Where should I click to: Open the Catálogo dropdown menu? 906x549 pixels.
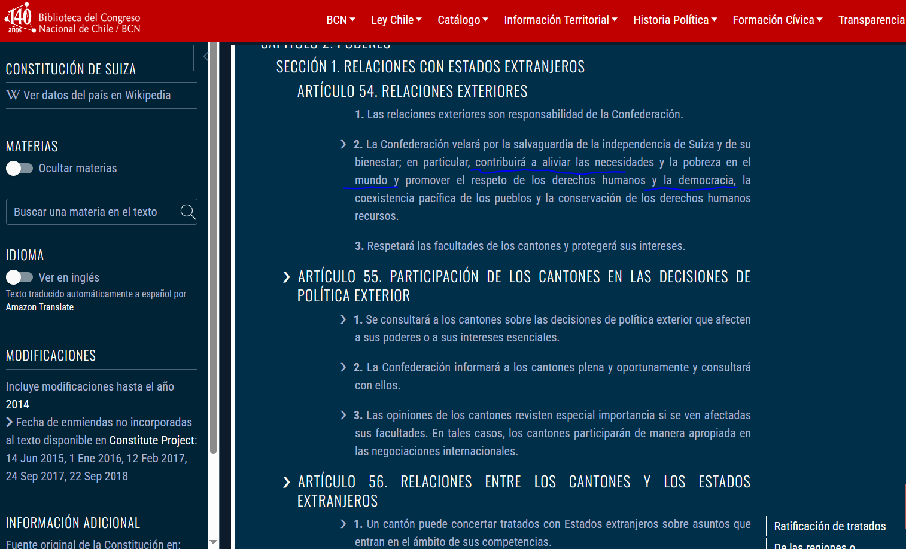(463, 20)
